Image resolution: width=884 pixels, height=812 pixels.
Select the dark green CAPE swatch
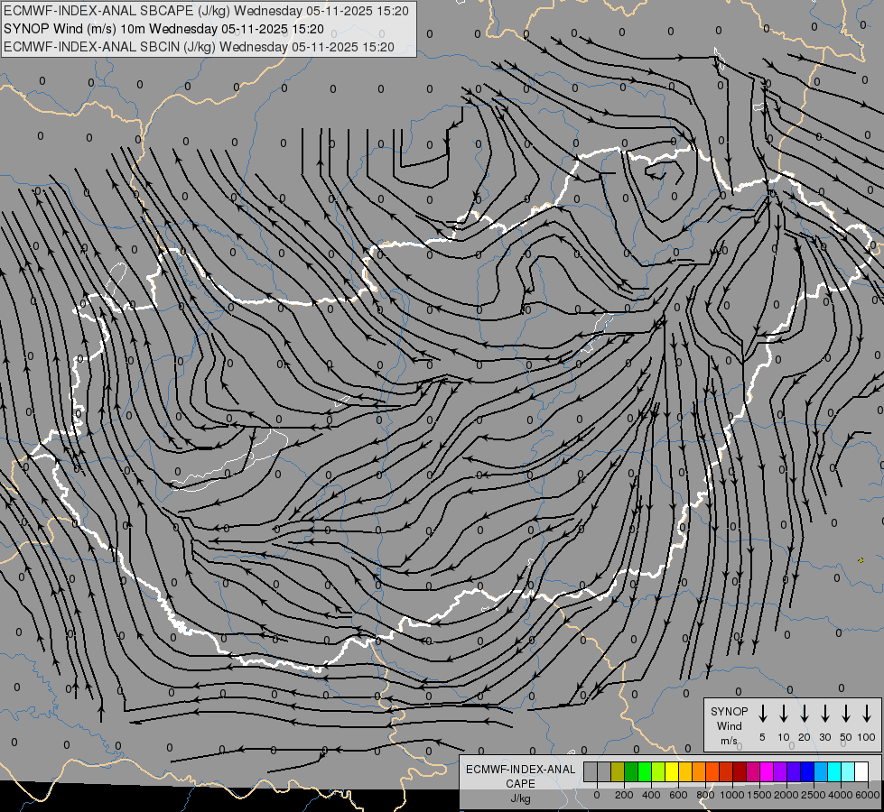[631, 771]
